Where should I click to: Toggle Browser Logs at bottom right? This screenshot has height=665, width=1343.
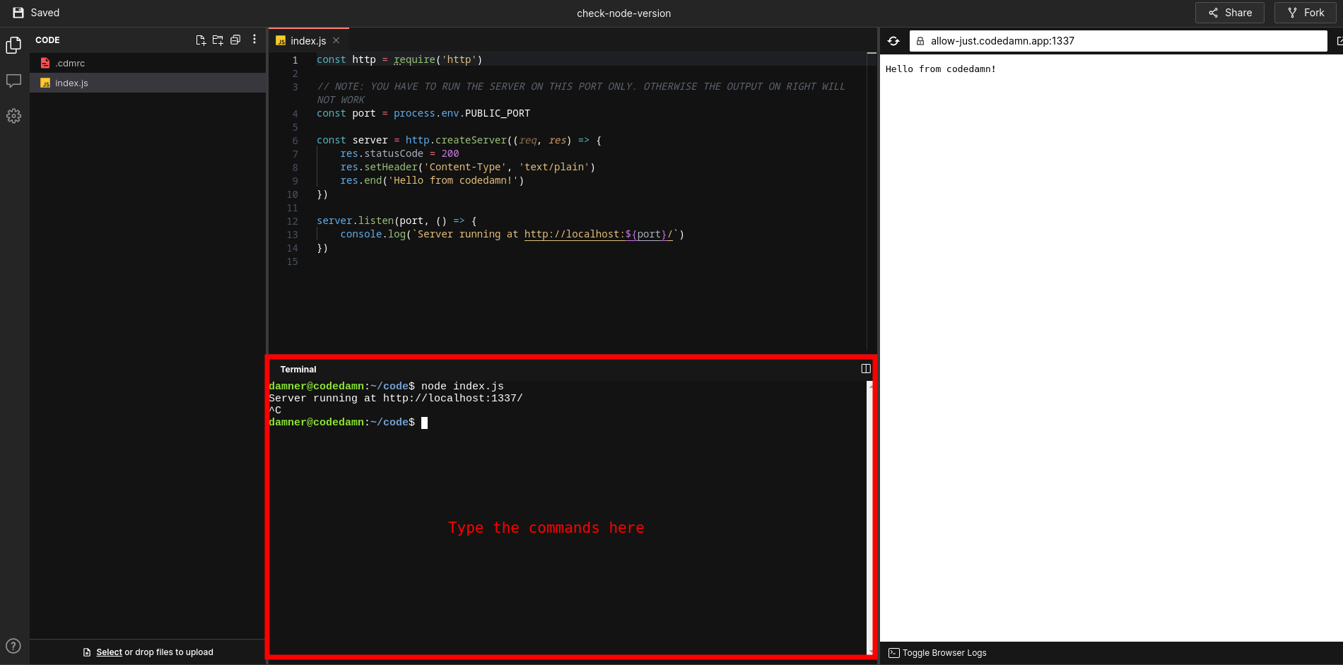tap(937, 652)
